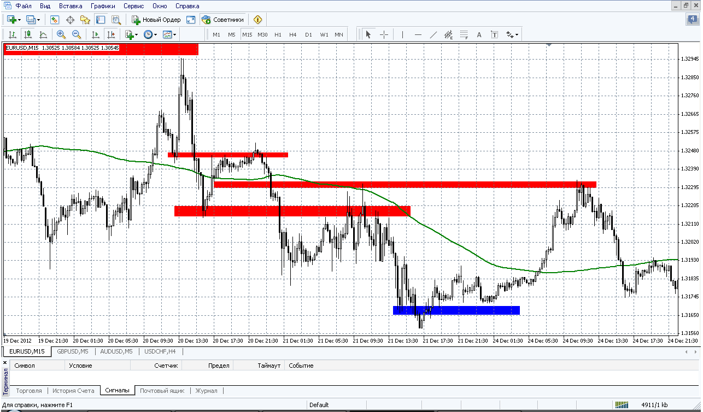Open the notifications chat bubble icon

tap(692, 20)
